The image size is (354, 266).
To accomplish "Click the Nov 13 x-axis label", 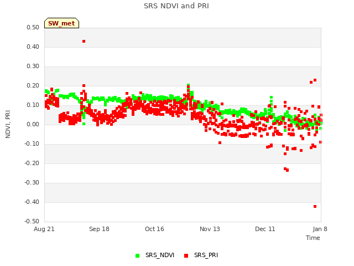I will [x=210, y=229].
